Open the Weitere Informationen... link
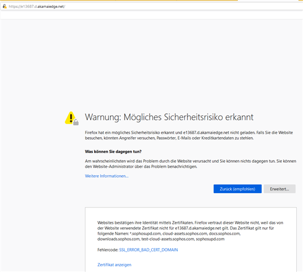This screenshot has width=303, height=272. (x=106, y=176)
